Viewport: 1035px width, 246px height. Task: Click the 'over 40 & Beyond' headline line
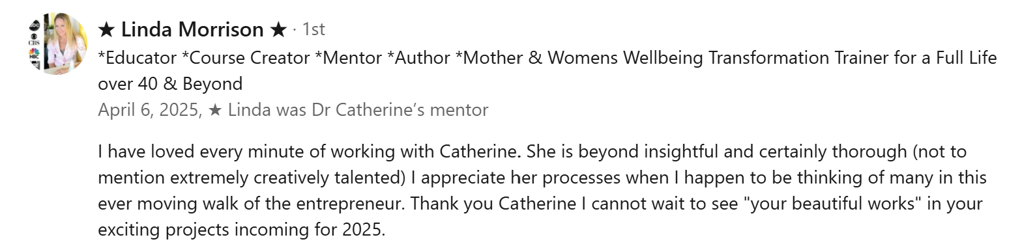pyautogui.click(x=170, y=84)
